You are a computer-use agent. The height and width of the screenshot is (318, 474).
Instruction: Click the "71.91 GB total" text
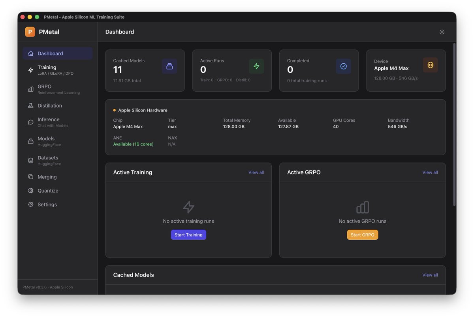coord(127,81)
